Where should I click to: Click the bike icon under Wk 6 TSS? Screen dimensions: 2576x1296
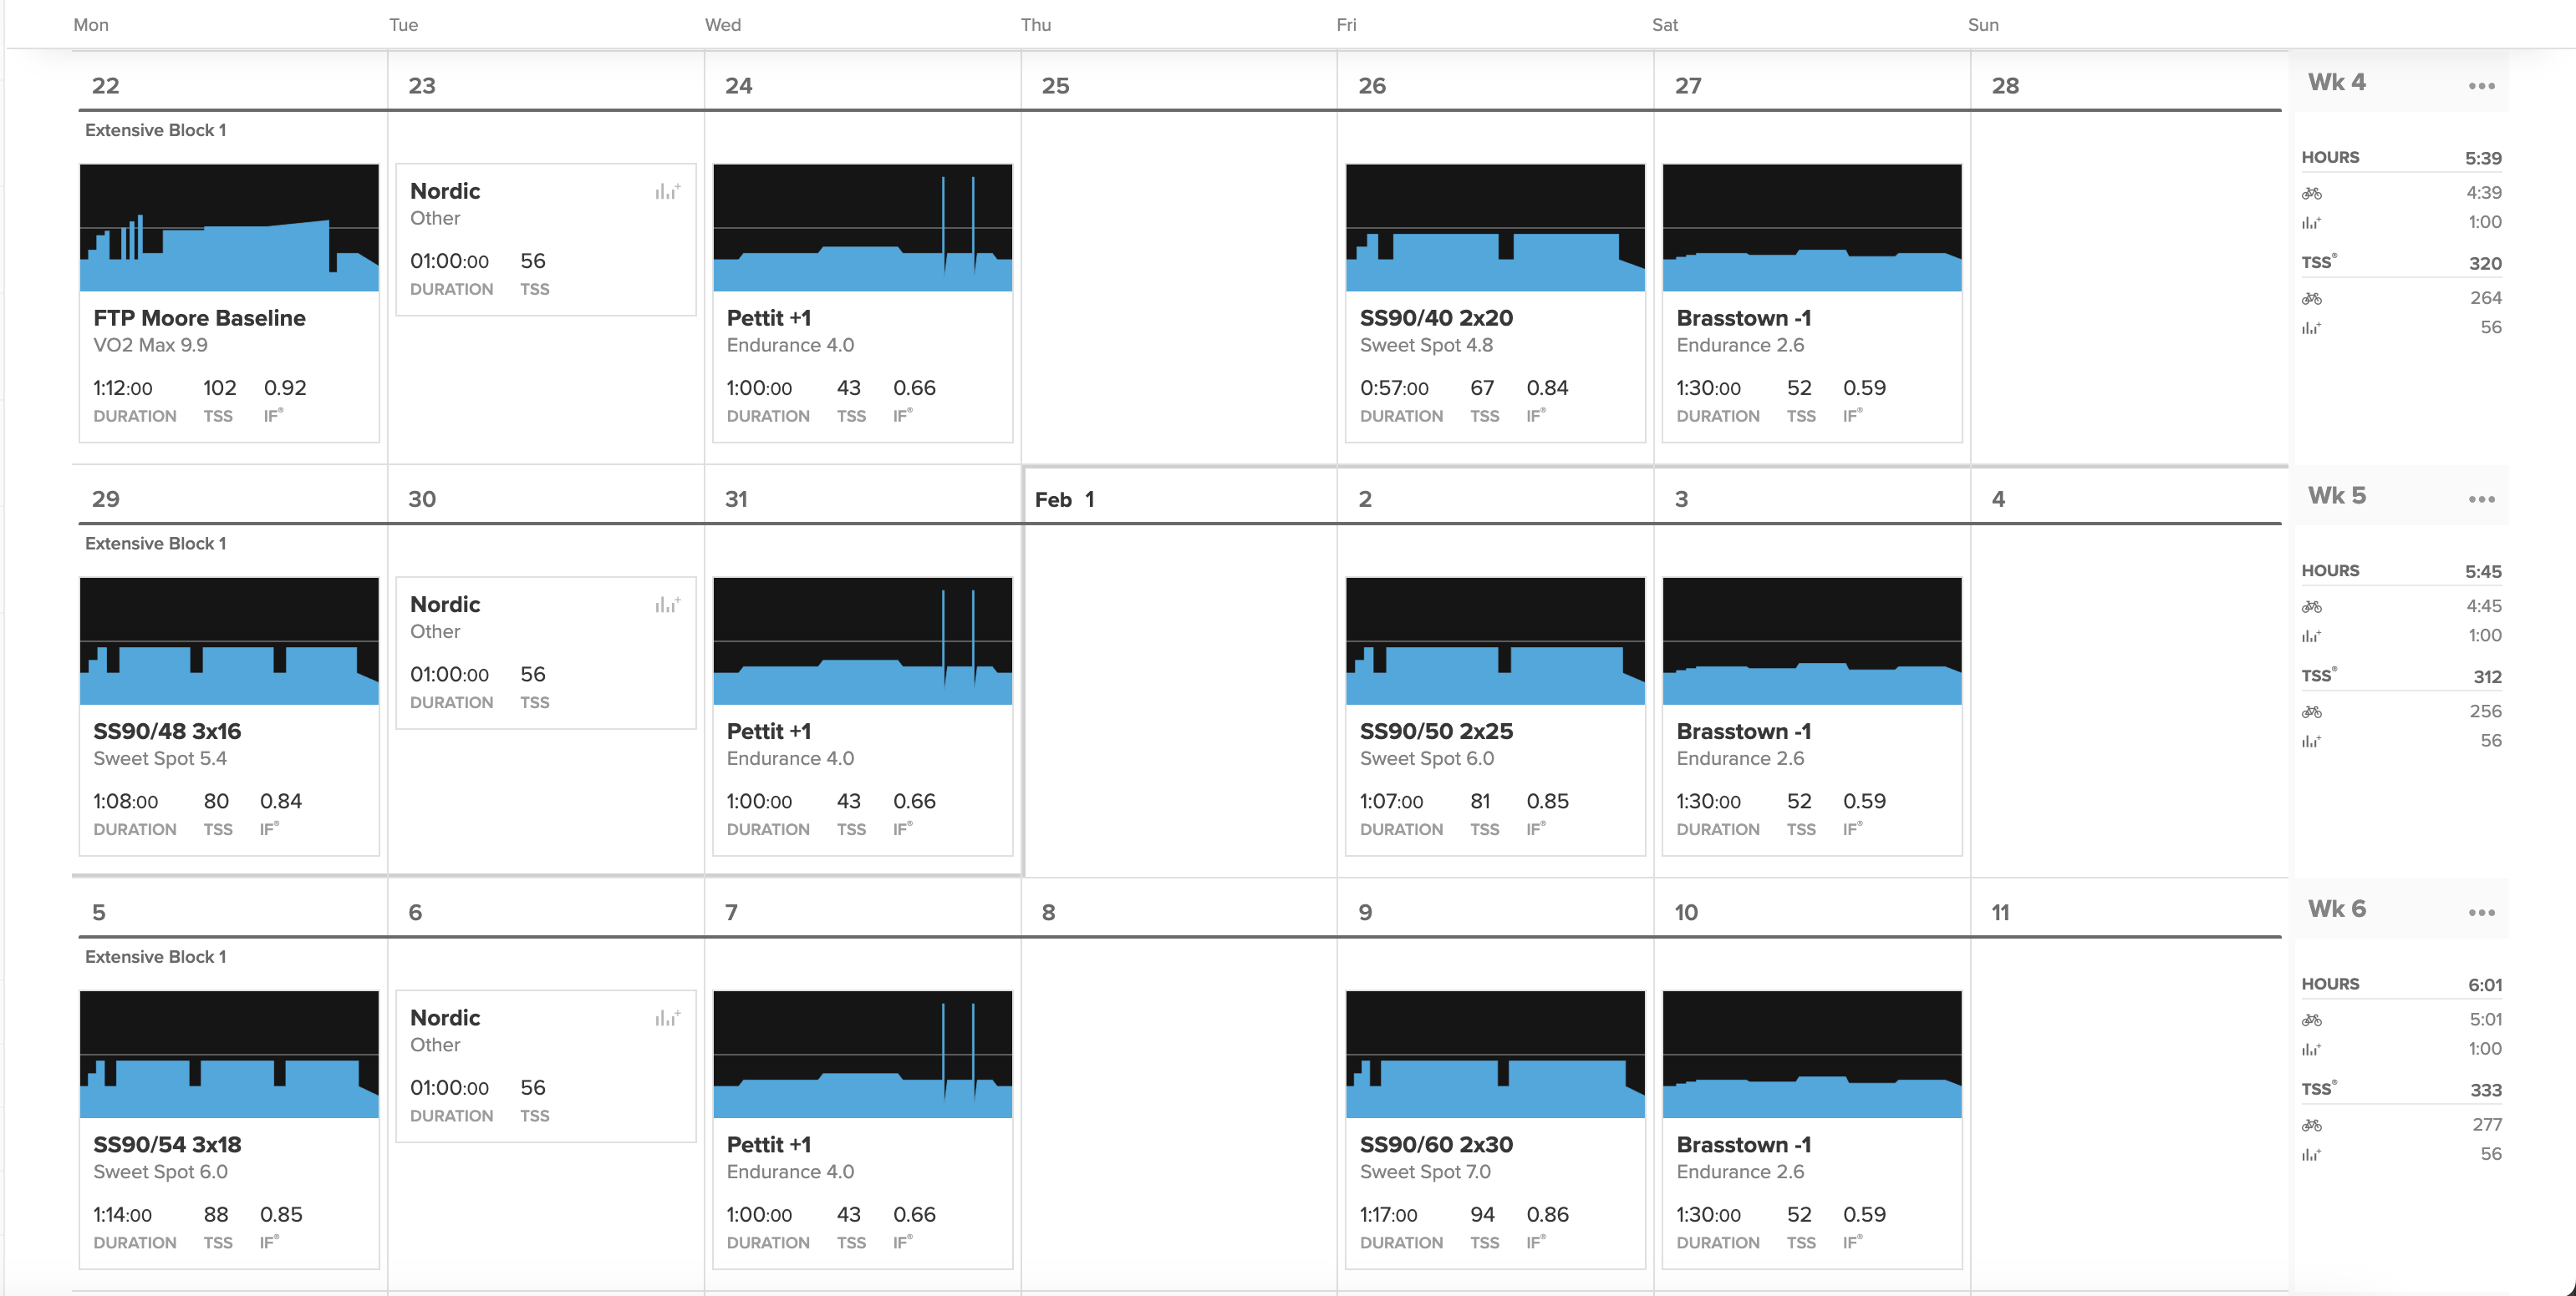tap(2311, 1125)
